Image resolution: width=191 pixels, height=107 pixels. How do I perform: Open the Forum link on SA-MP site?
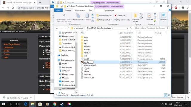point(7,54)
